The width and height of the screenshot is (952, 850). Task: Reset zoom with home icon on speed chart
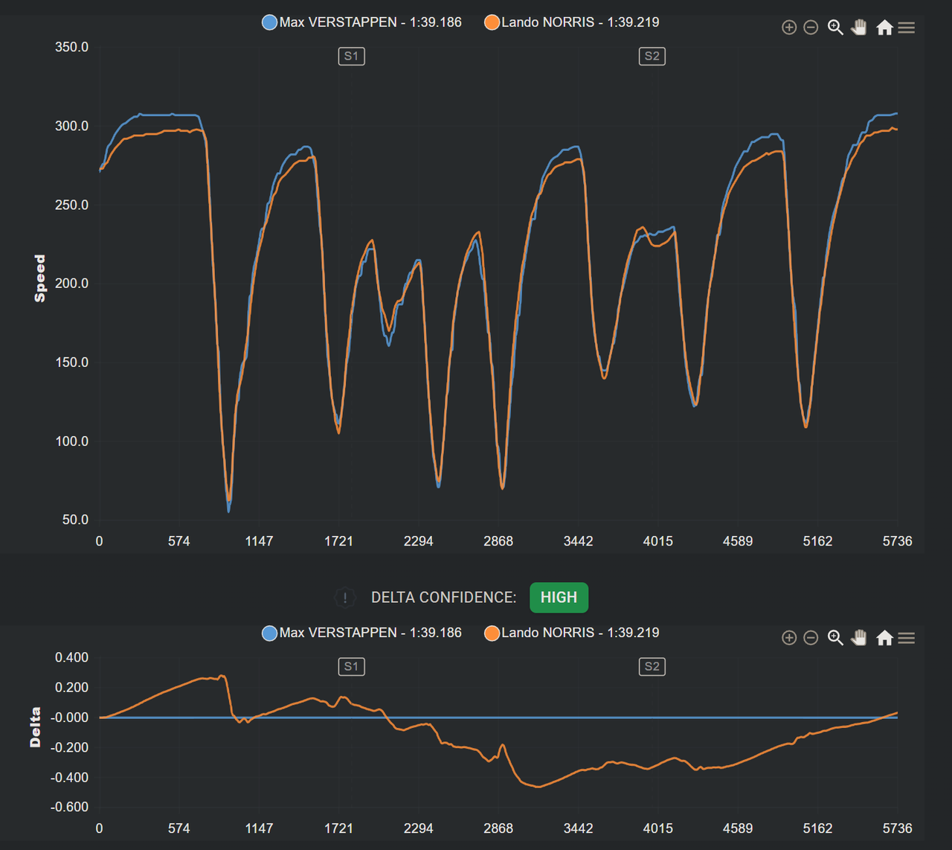884,28
